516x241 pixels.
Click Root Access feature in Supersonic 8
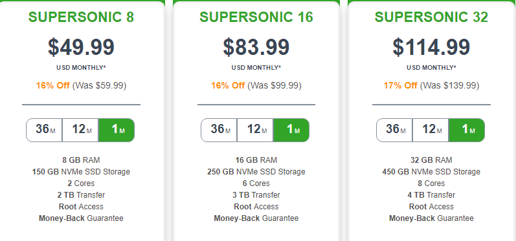click(82, 207)
